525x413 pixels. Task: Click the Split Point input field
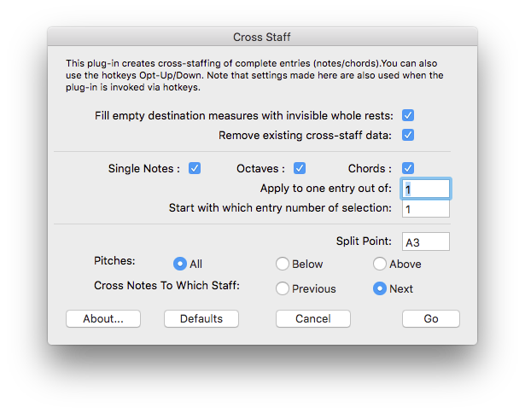426,241
